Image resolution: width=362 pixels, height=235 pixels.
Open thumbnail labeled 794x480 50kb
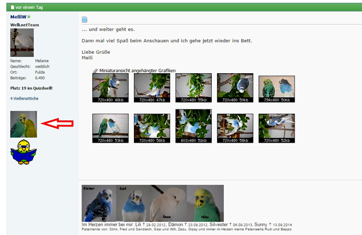pos(276,89)
